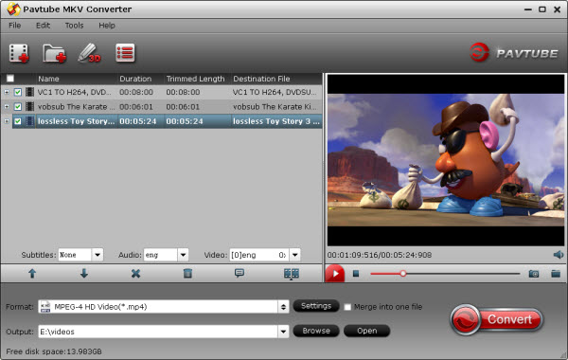Open the Video track dropdown
Image resolution: width=568 pixels, height=360 pixels.
(294, 255)
